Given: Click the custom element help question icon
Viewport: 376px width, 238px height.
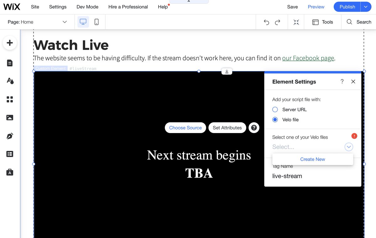Looking at the screenshot, I should 254,128.
